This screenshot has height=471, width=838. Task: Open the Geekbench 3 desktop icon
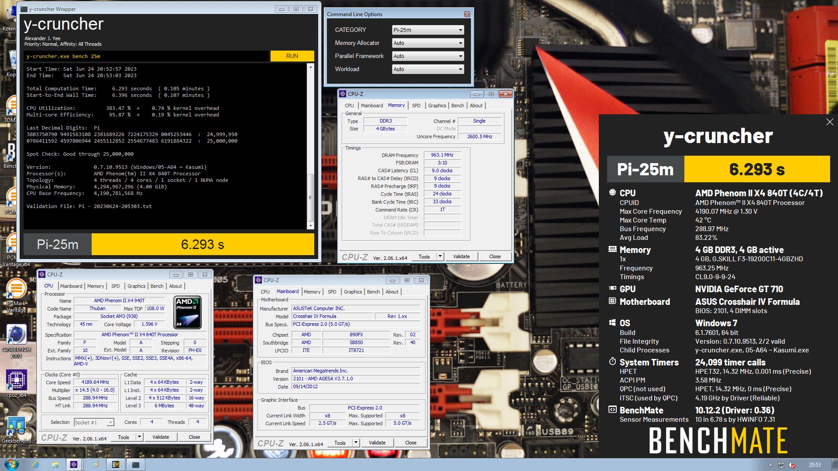click(16, 430)
